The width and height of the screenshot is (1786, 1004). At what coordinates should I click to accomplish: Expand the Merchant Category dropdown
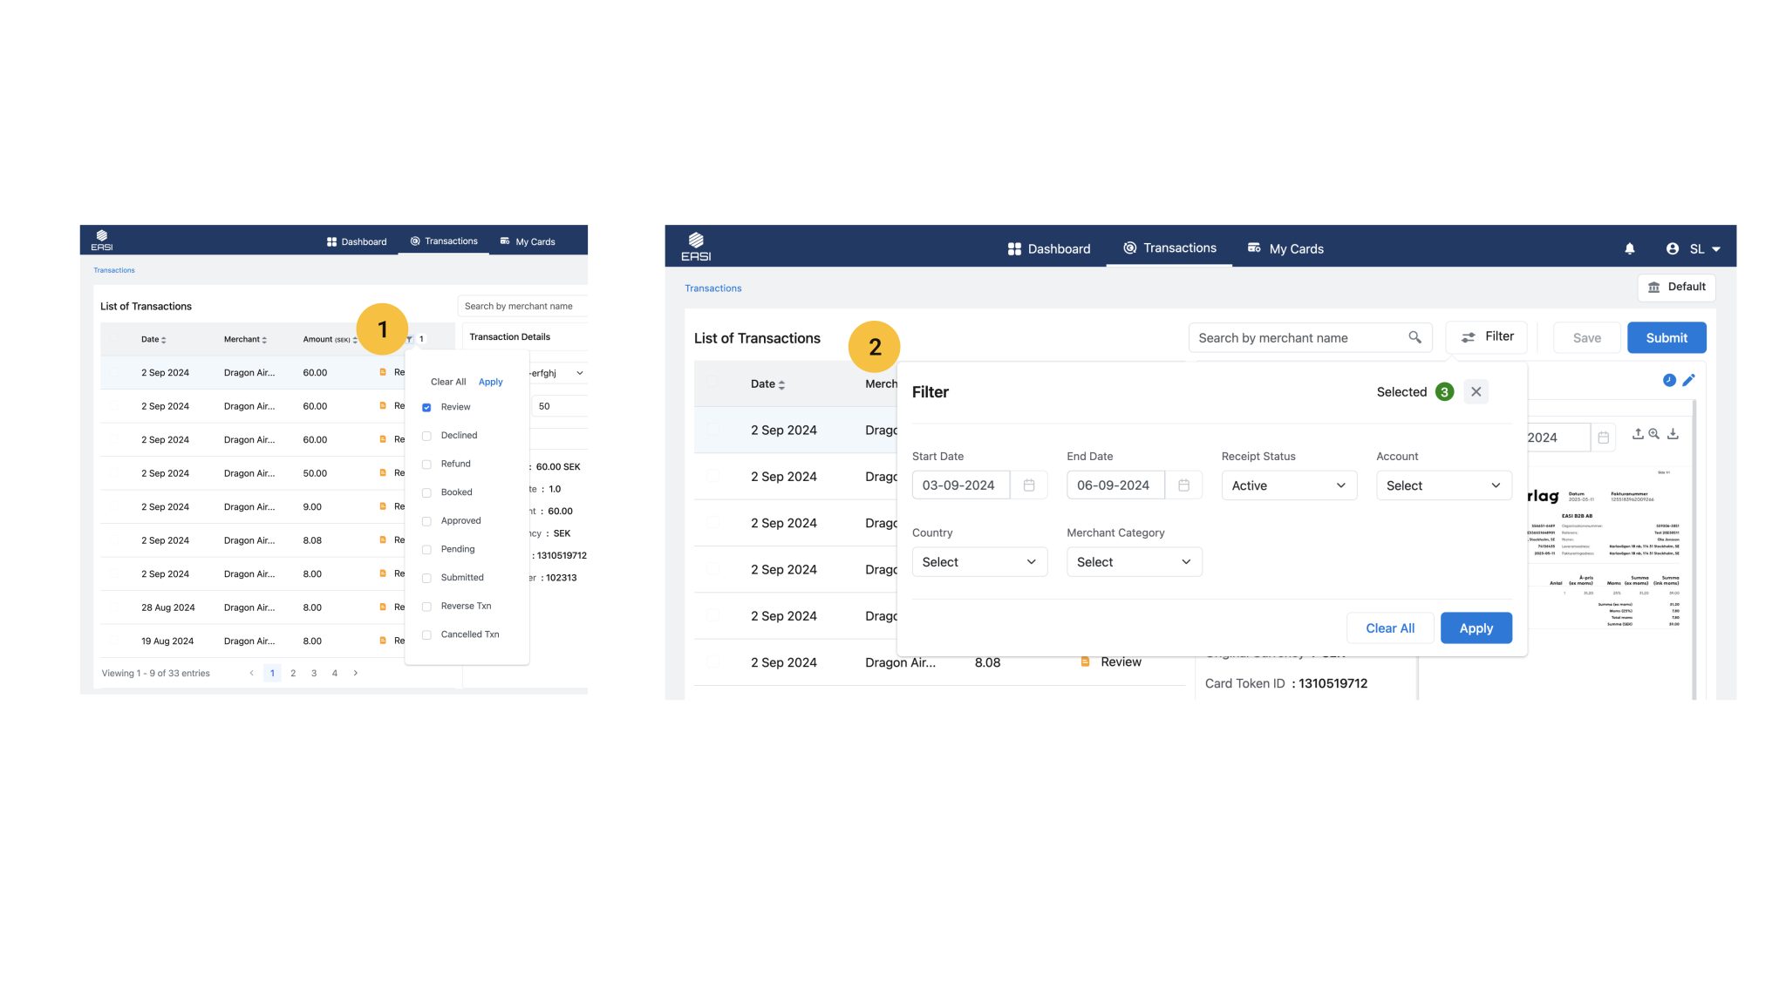coord(1134,562)
